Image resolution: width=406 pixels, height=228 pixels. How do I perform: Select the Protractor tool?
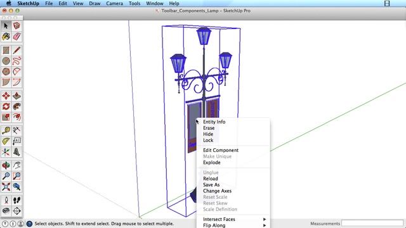point(6,141)
